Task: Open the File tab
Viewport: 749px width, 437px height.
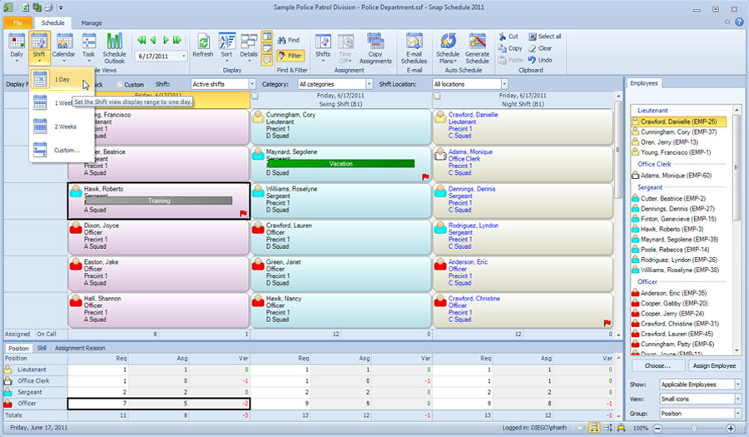Action: [17, 22]
